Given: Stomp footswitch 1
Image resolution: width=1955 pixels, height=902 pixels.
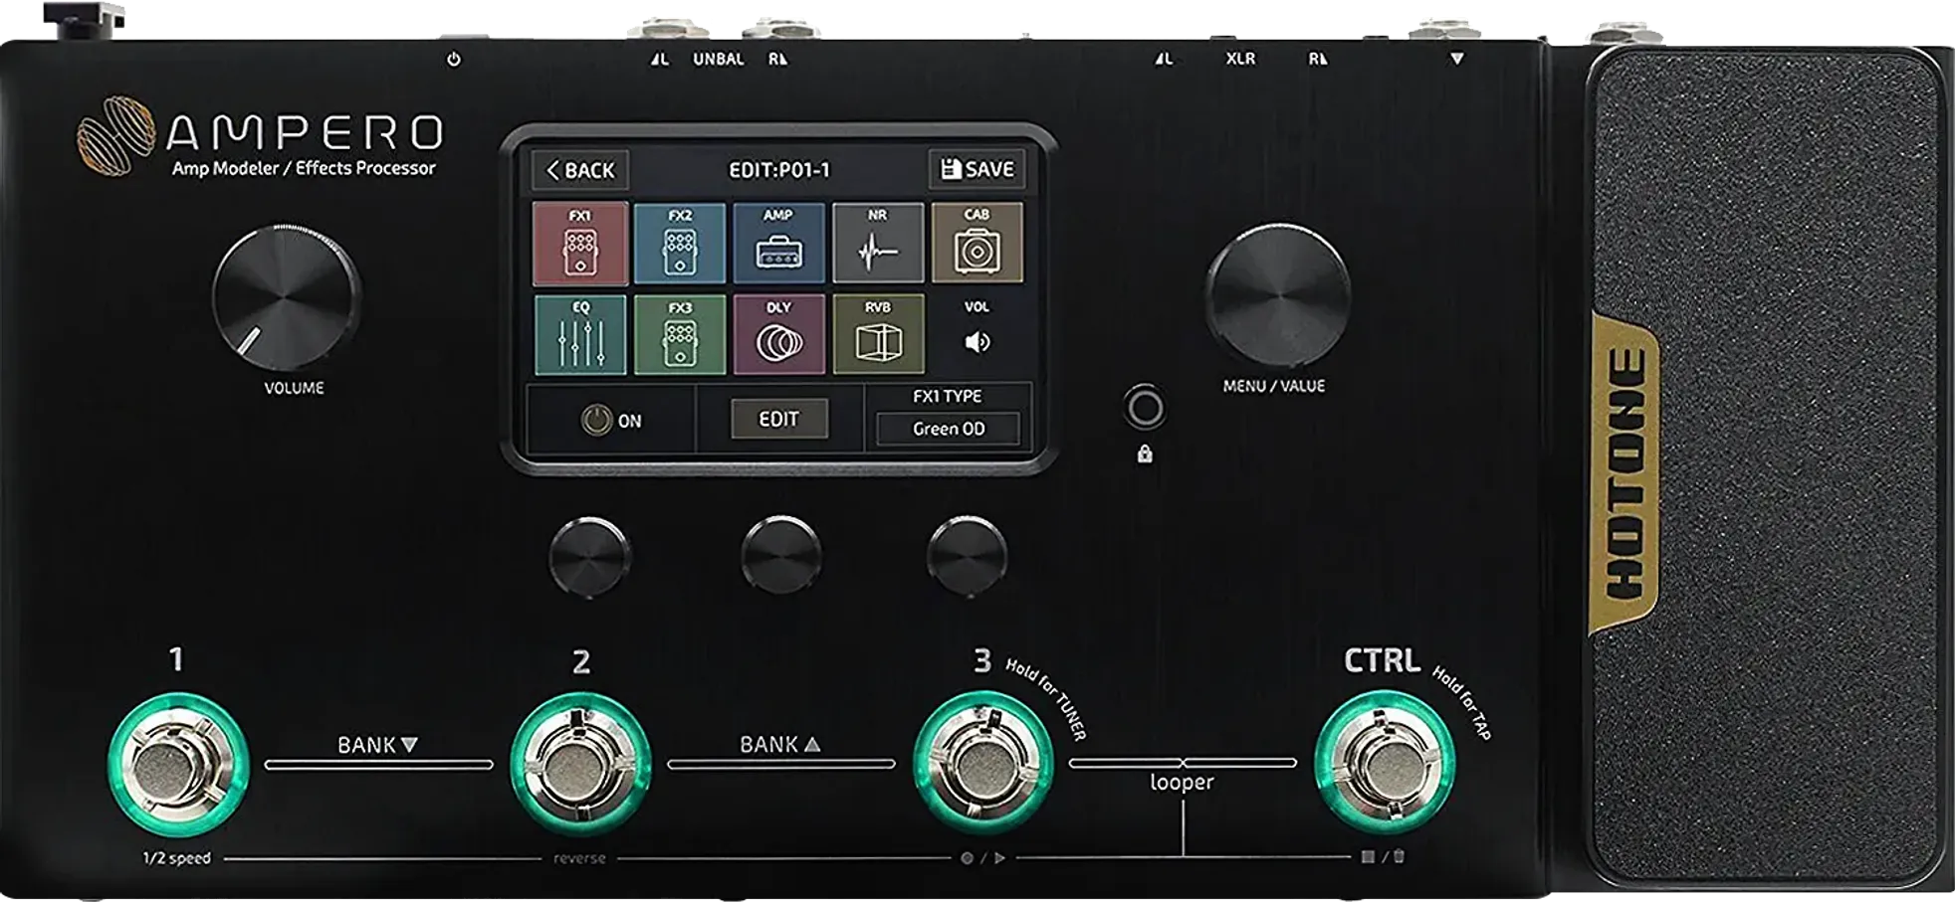Looking at the screenshot, I should coord(178,765).
